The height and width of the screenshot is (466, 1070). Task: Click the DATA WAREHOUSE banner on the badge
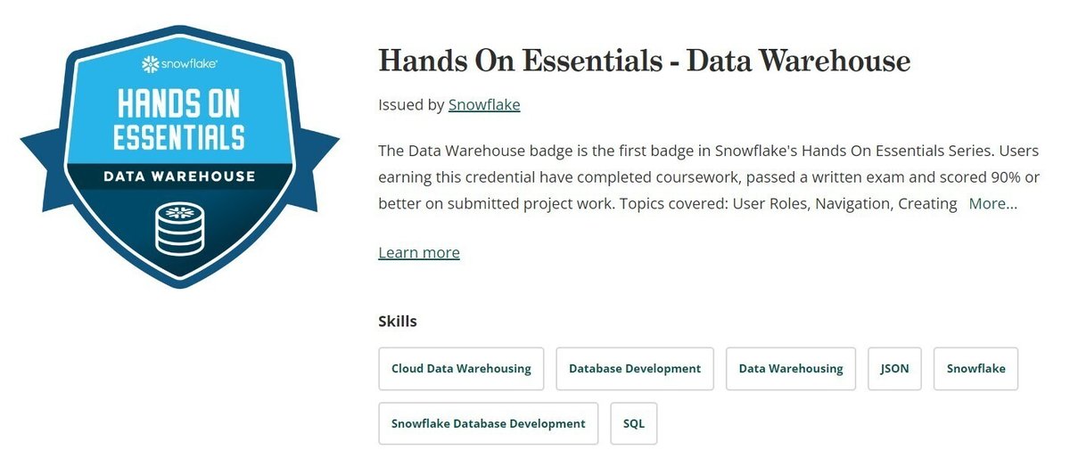pos(179,176)
